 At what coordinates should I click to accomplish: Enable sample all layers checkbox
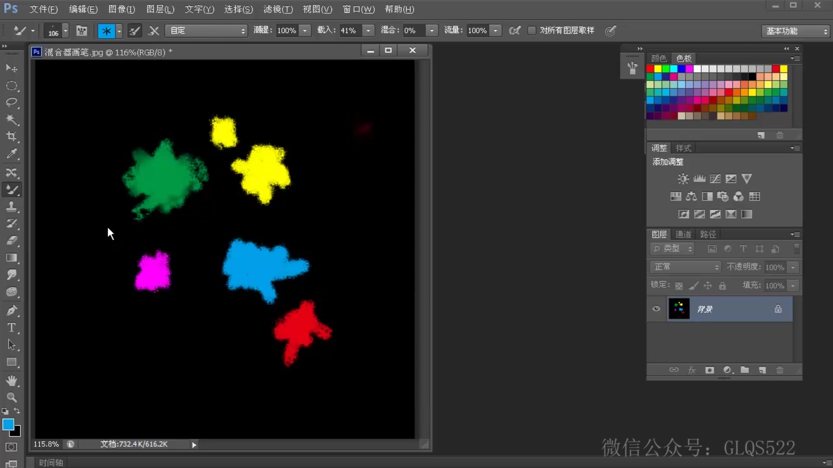tap(531, 30)
